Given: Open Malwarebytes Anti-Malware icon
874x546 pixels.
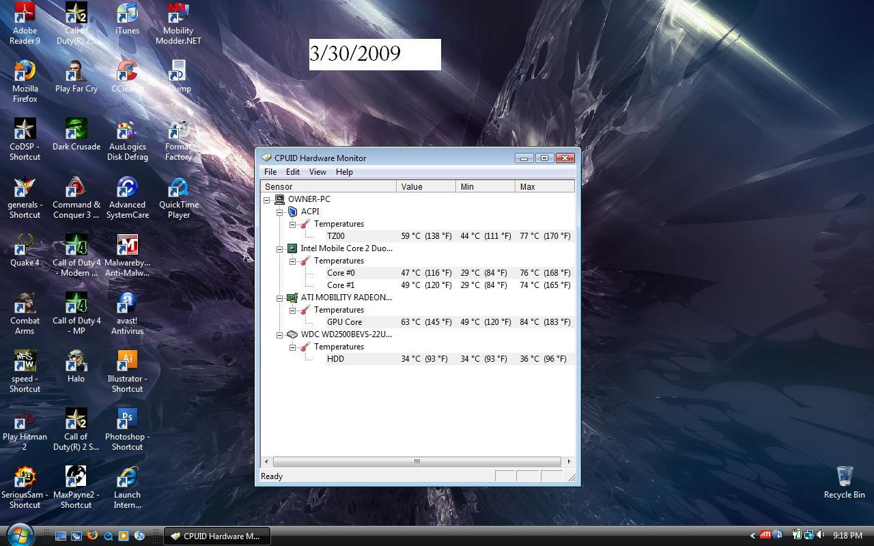Looking at the screenshot, I should point(127,255).
